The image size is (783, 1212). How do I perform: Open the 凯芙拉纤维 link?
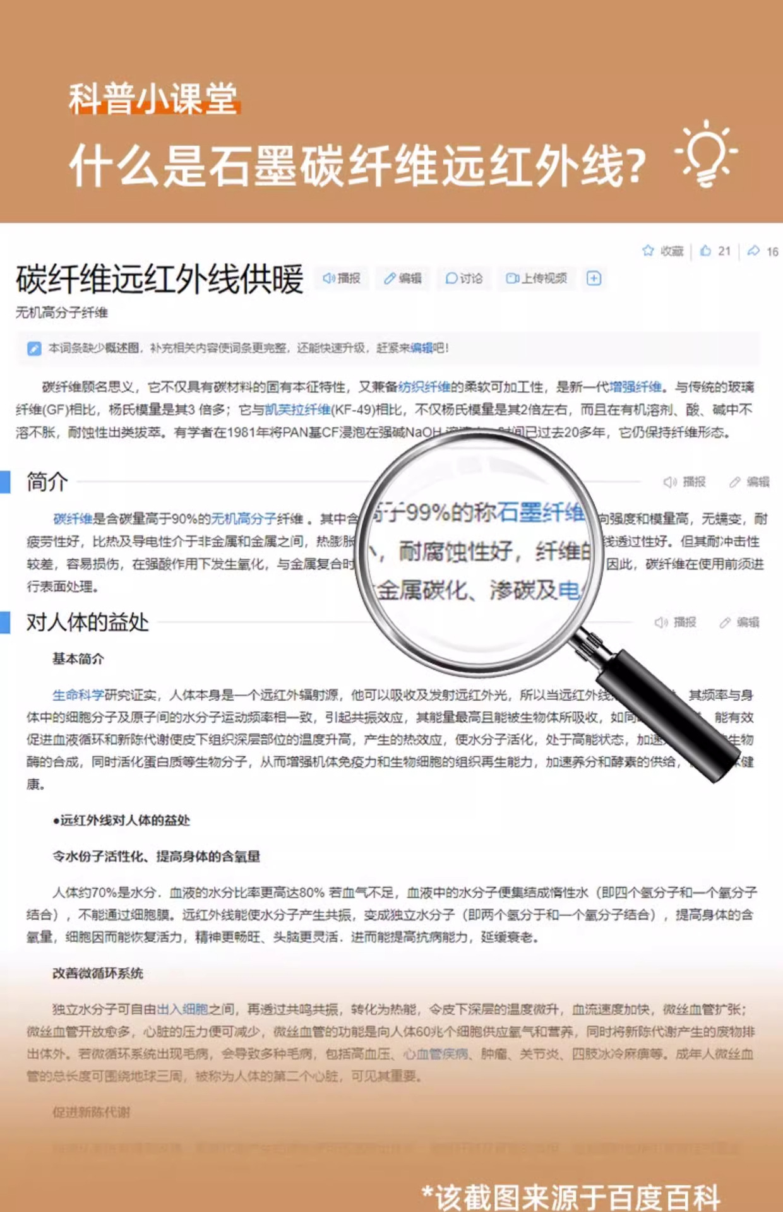coord(297,410)
